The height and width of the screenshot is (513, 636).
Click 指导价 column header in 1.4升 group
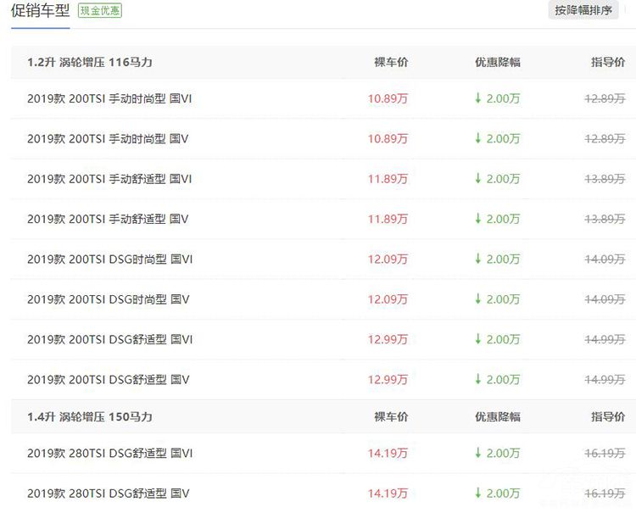[608, 416]
